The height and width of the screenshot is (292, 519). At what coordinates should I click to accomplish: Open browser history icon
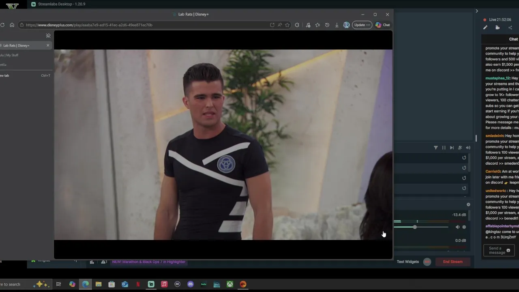click(x=327, y=25)
